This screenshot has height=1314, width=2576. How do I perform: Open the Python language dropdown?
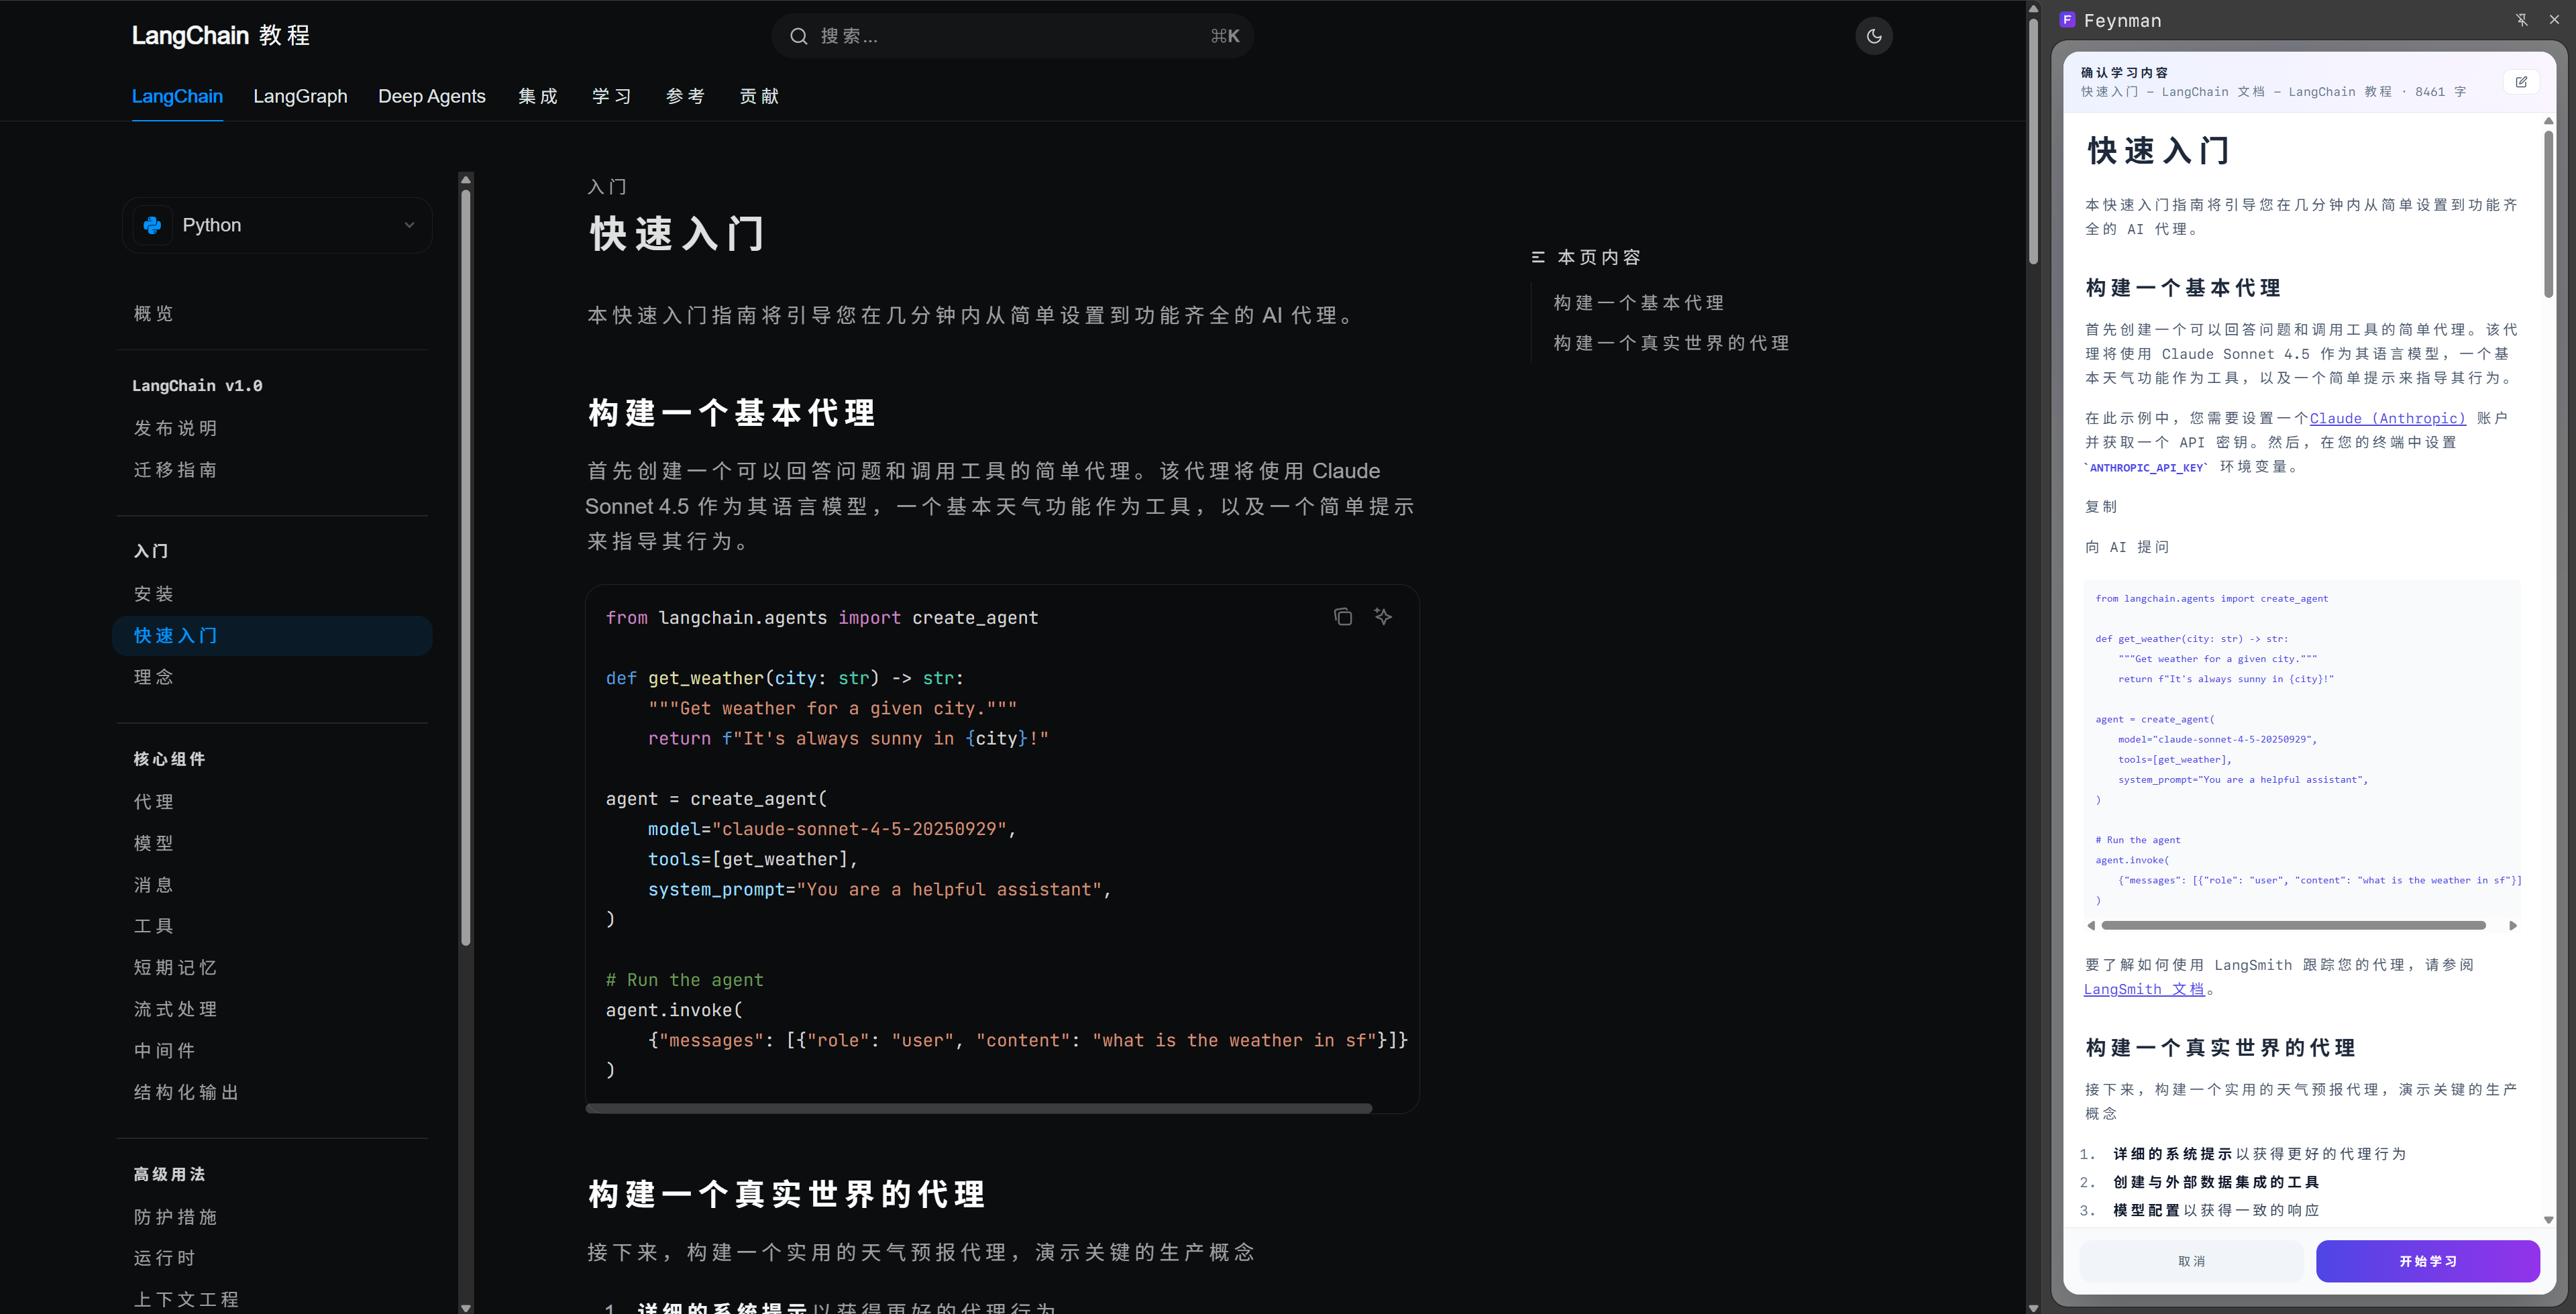(408, 225)
